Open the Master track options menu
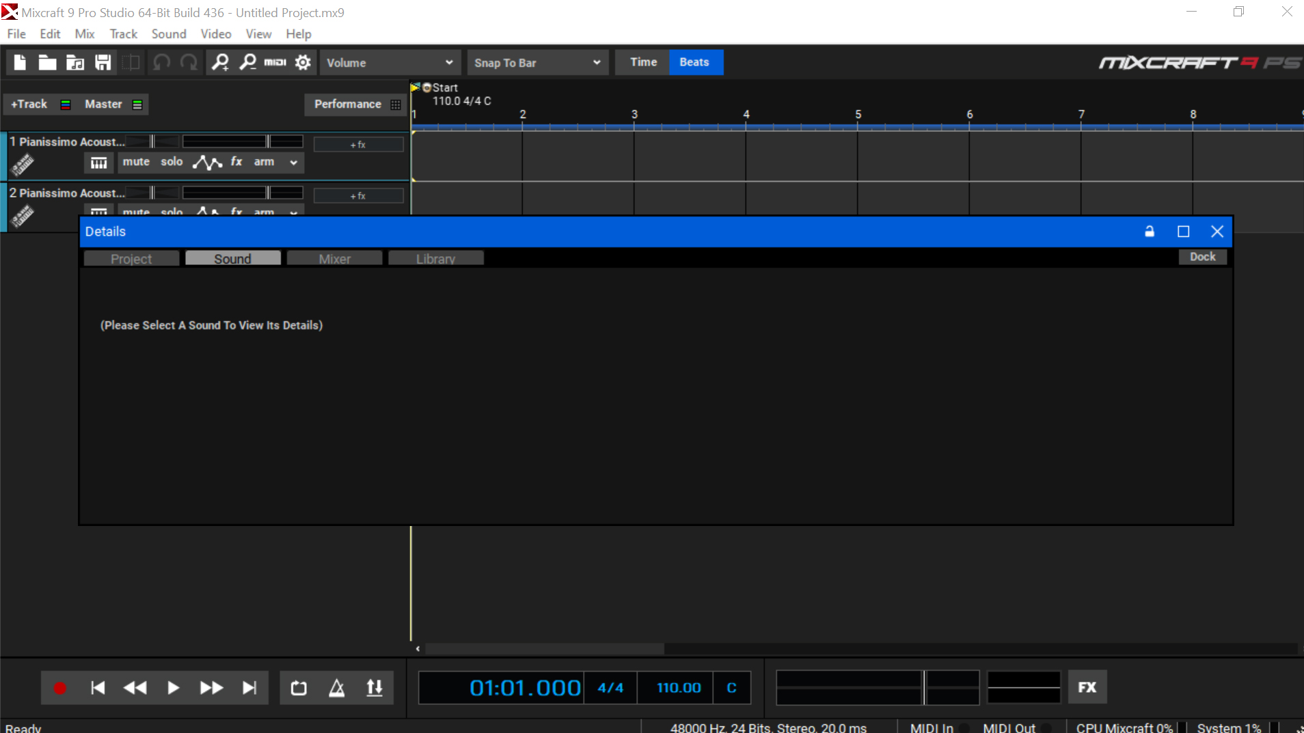This screenshot has height=733, width=1304. click(137, 105)
